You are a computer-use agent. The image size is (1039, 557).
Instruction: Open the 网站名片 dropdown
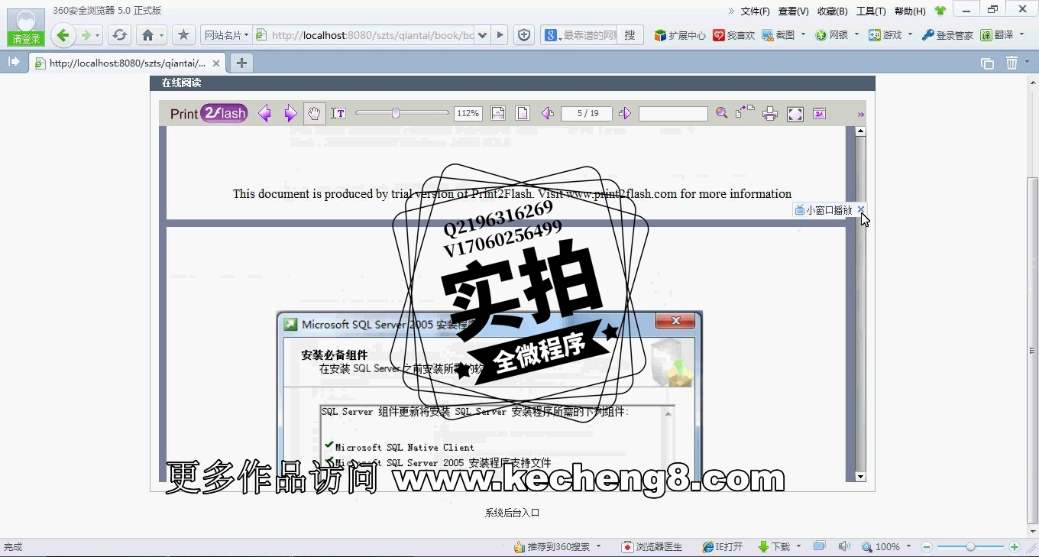227,35
